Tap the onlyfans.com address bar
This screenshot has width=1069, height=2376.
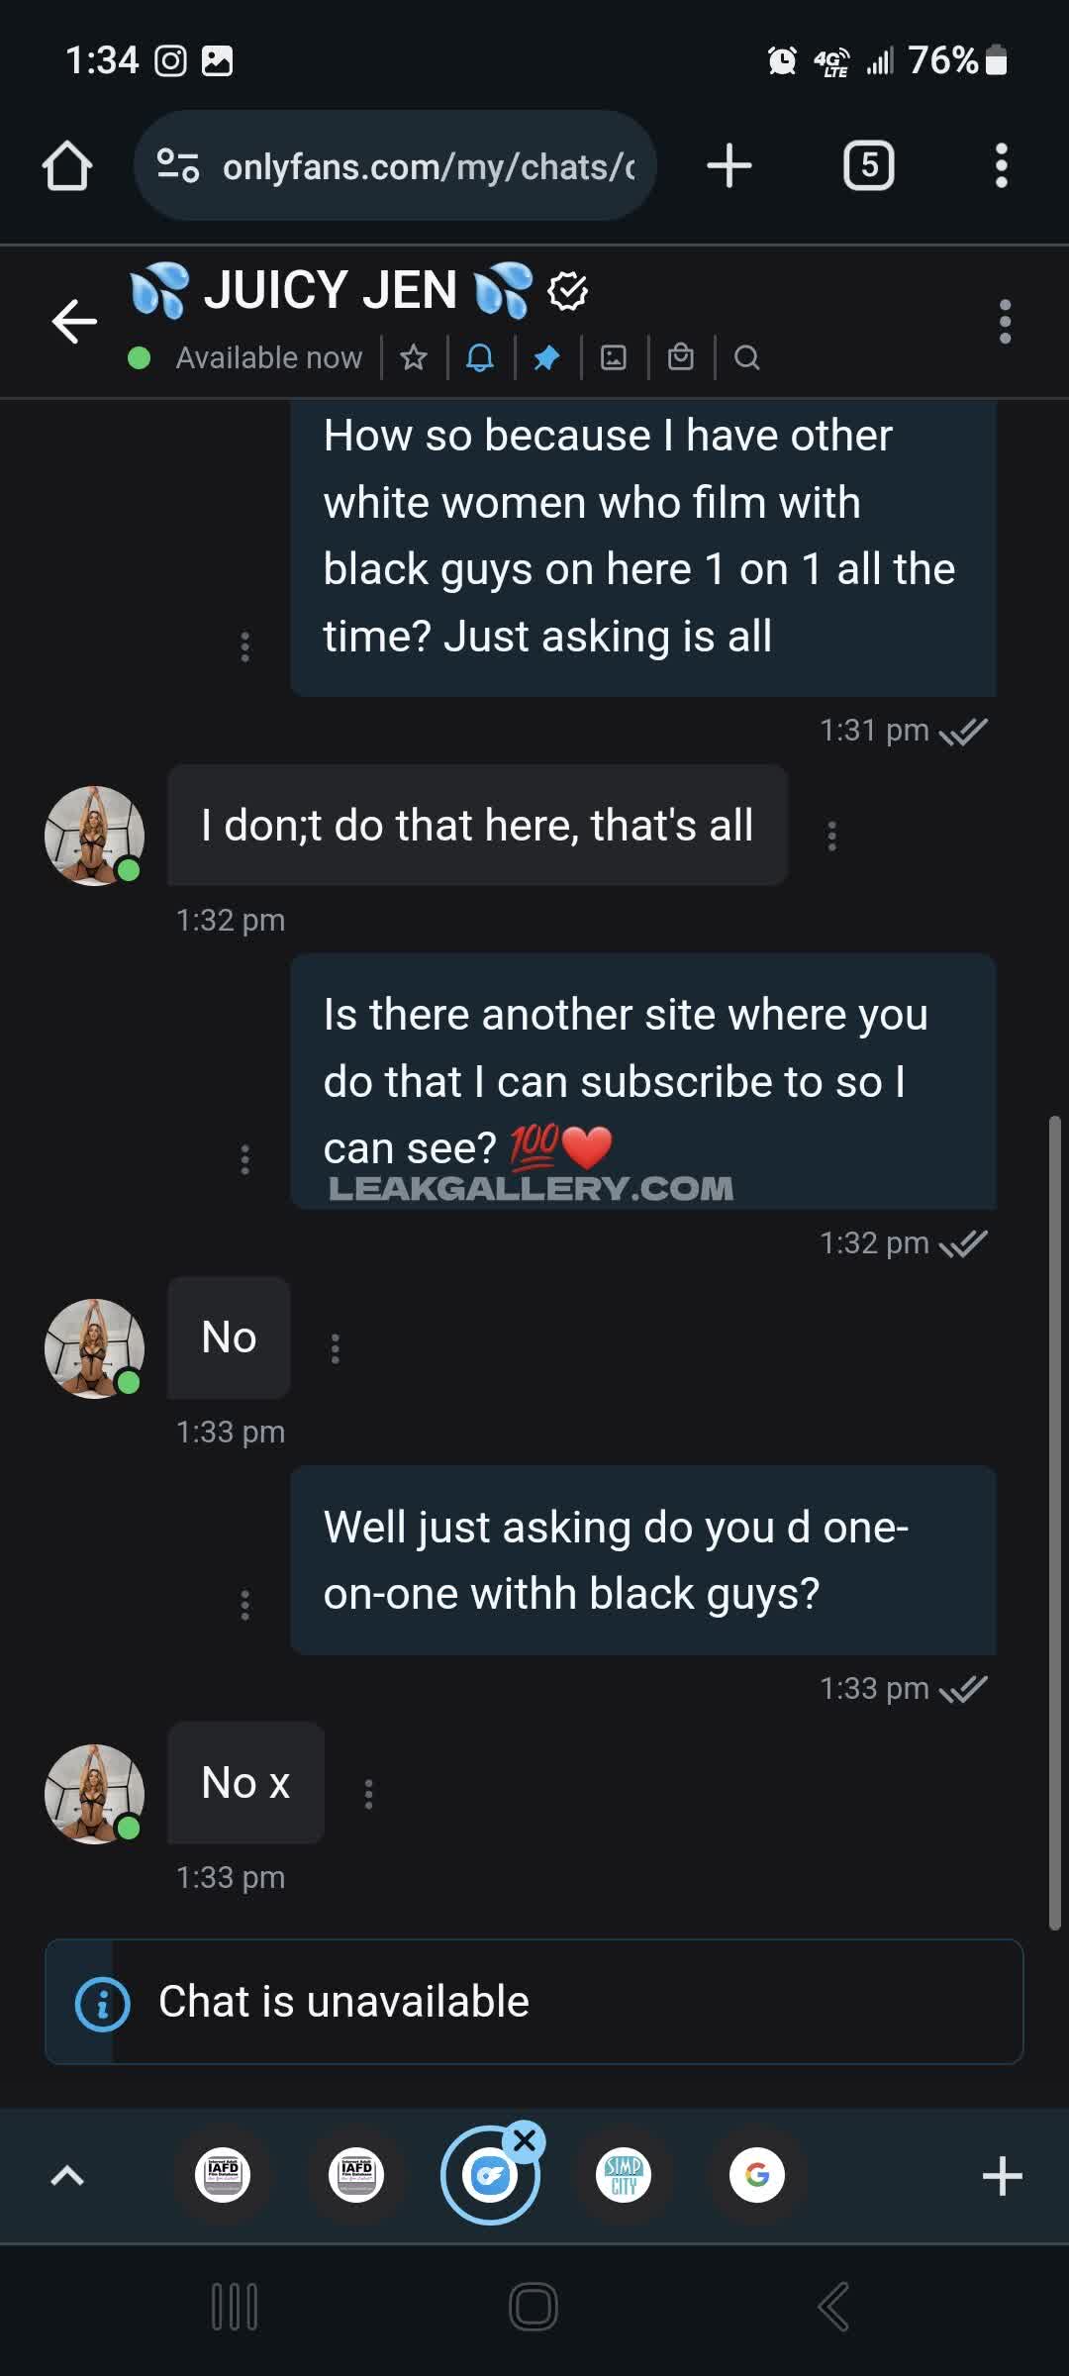426,166
